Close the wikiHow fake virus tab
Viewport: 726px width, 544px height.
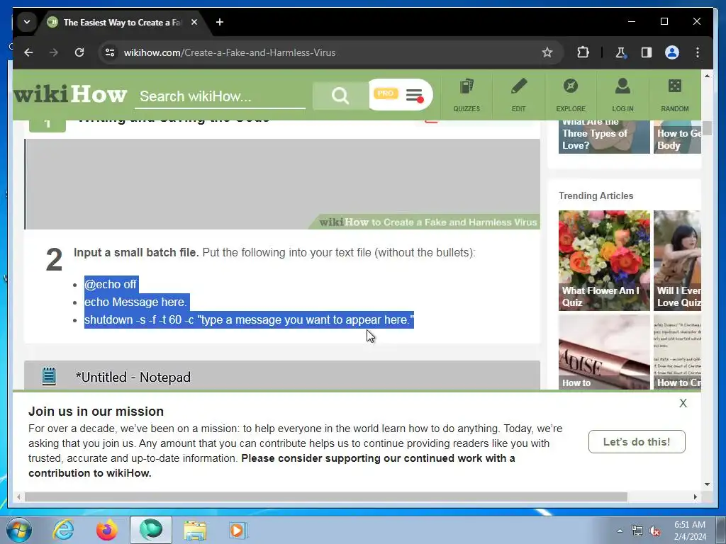[194, 22]
